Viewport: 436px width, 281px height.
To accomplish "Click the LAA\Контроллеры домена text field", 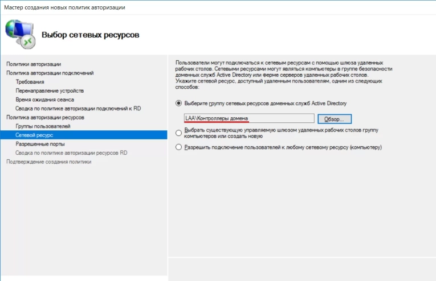I will tap(249, 118).
